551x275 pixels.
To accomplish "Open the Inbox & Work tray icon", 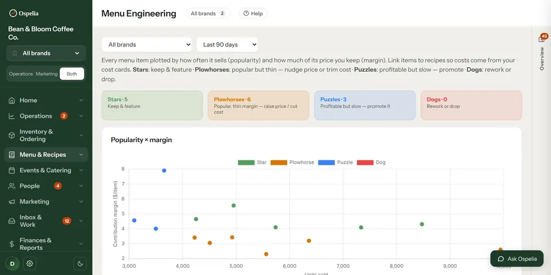I will [x=12, y=221].
